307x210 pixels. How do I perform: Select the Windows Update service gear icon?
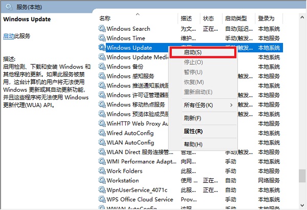pyautogui.click(x=102, y=48)
